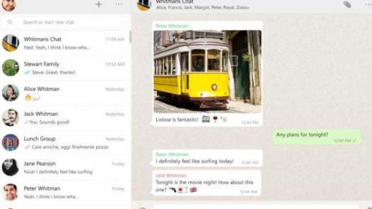Click the search magnifier icon
The height and width of the screenshot is (209, 372).
tap(10, 22)
